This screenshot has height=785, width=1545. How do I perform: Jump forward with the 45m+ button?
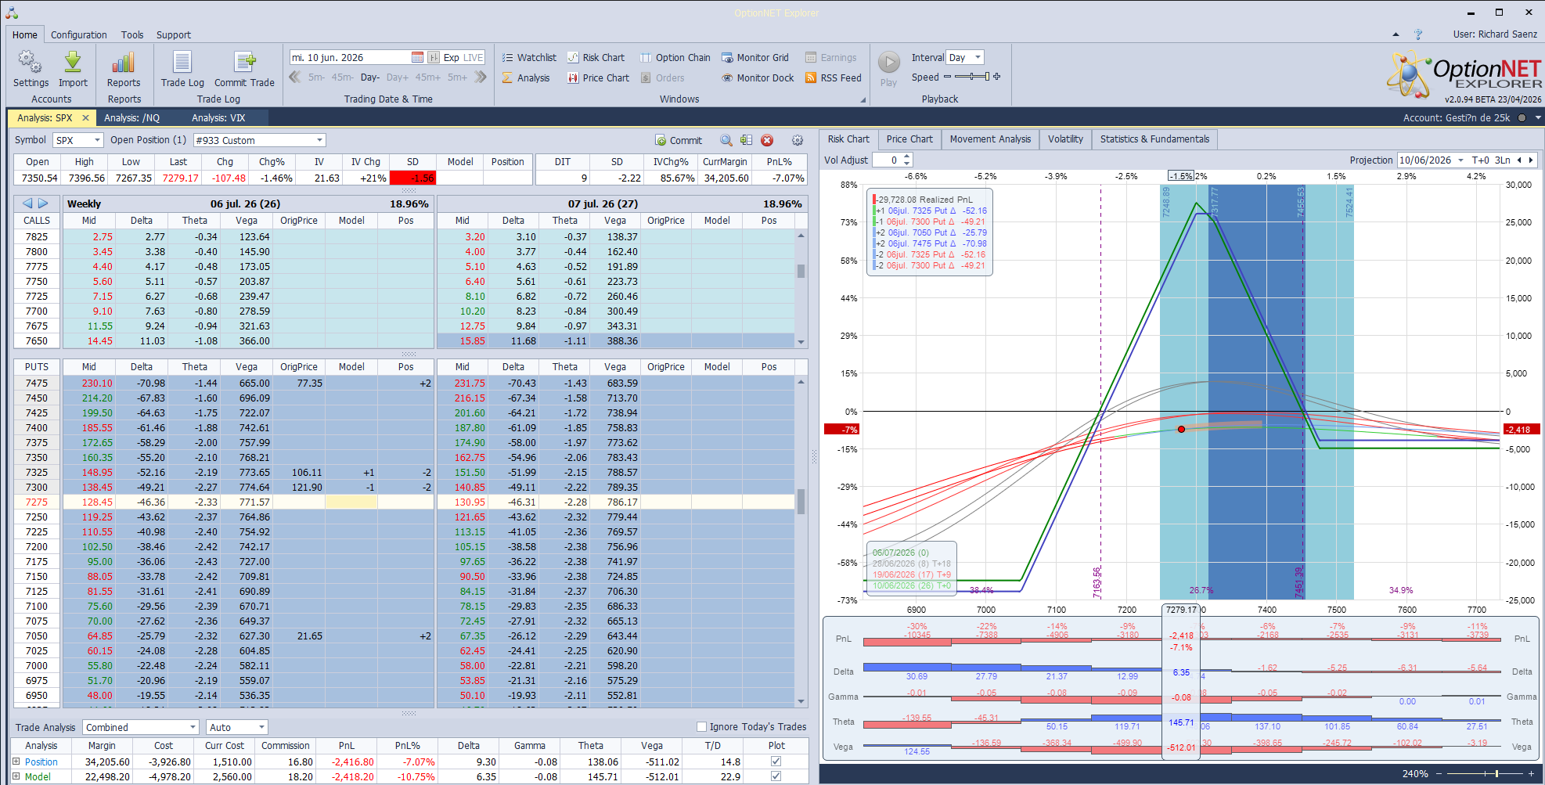tap(428, 77)
